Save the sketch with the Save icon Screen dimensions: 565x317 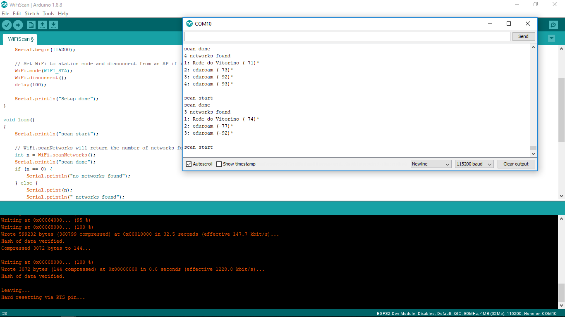[x=53, y=25]
